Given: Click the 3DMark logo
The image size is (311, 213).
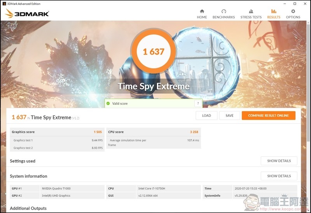Looking at the screenshot, I should click(27, 14).
